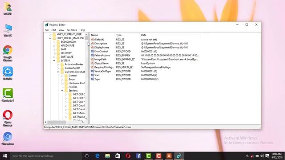Click the Search the web and Windows box
The height and width of the screenshot is (160, 285).
(x=46, y=156)
